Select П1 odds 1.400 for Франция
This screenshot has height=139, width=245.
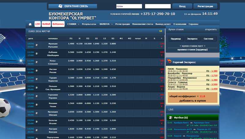coord(71,44)
